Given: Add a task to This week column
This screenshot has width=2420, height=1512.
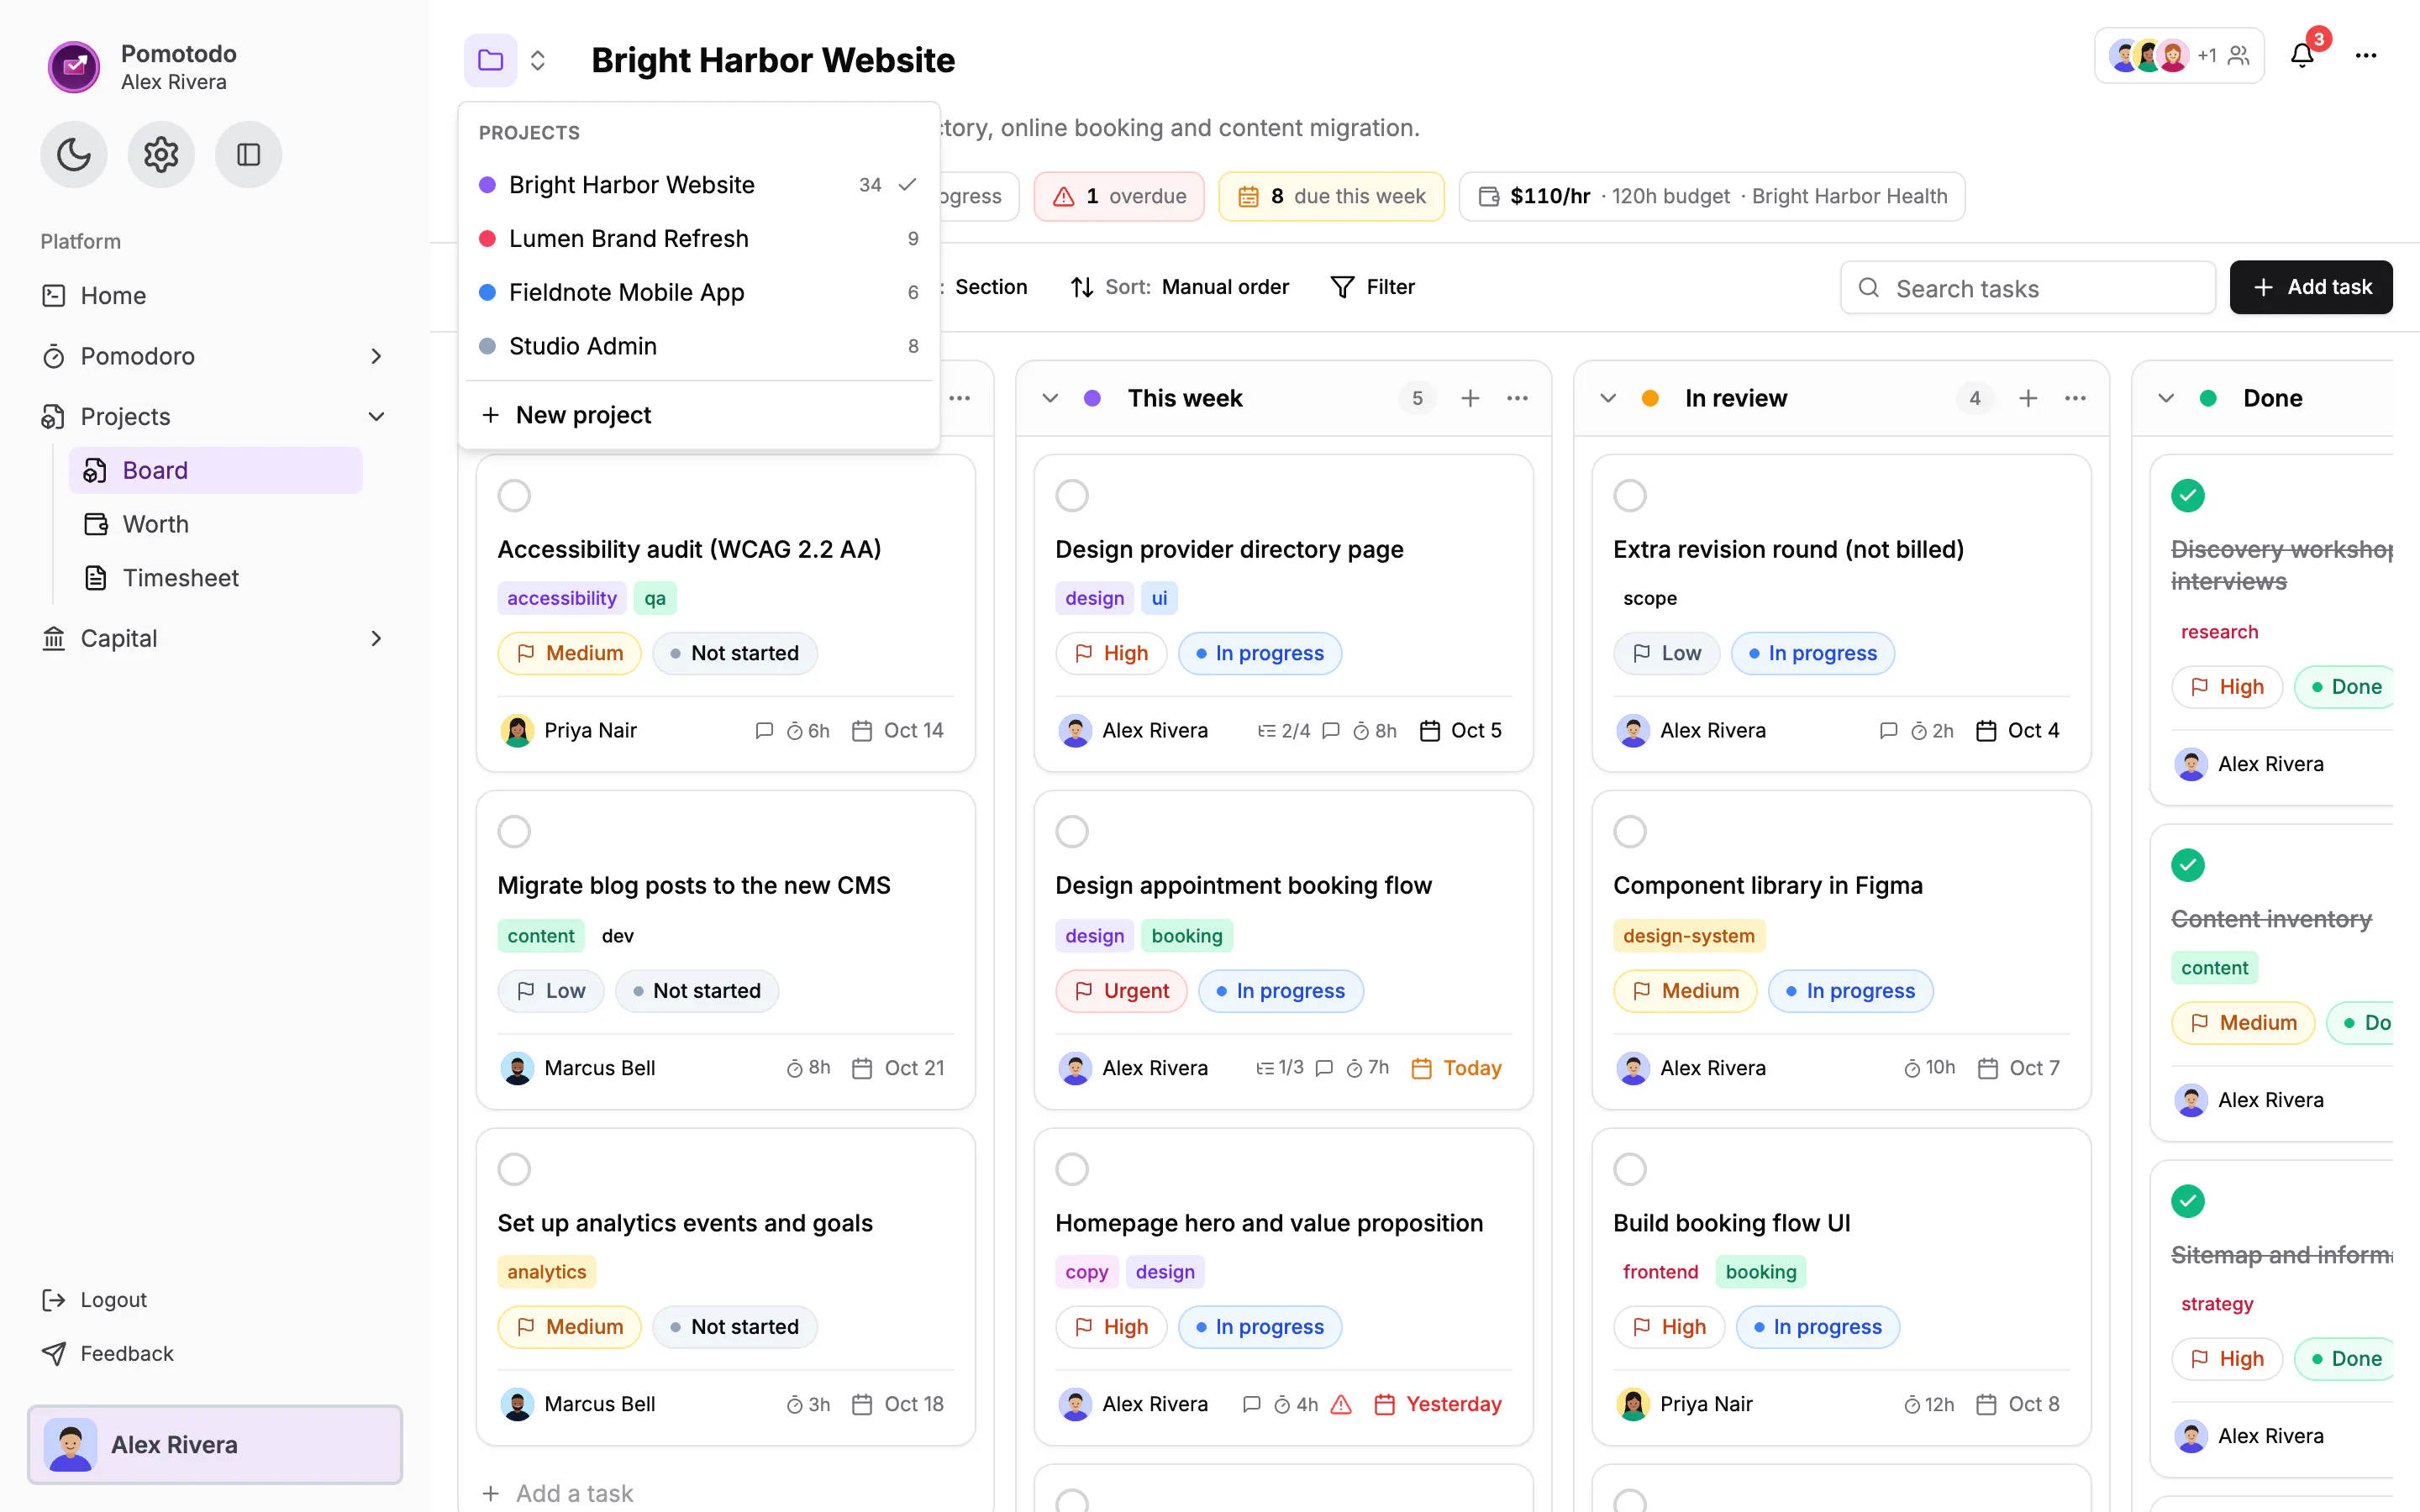Looking at the screenshot, I should tap(1470, 398).
